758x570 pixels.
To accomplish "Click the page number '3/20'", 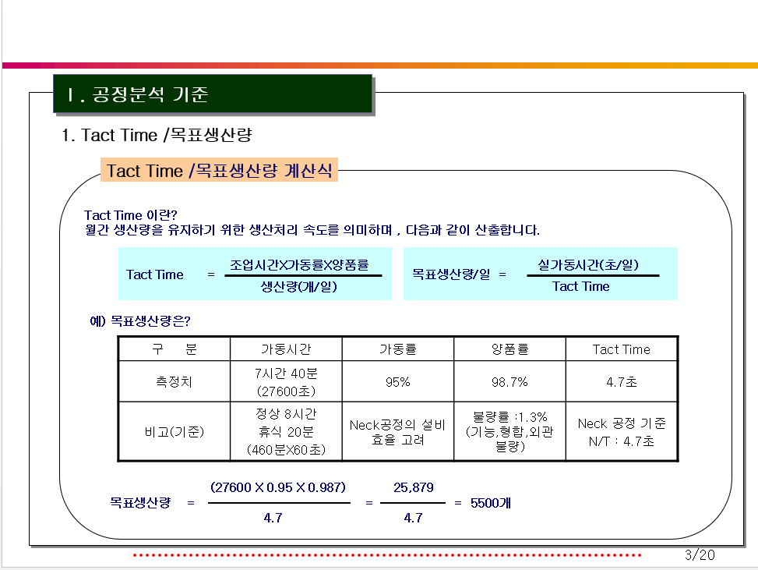I will [x=700, y=555].
